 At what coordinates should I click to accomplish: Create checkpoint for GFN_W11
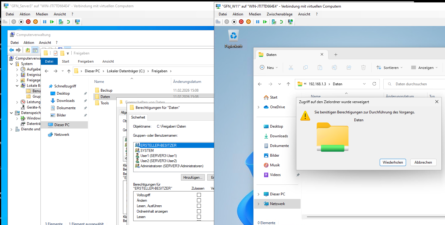(x=274, y=22)
